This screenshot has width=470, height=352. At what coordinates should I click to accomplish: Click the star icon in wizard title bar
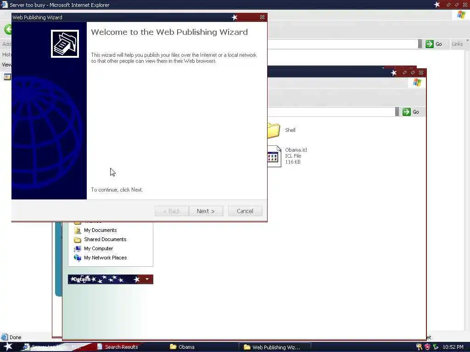click(235, 17)
